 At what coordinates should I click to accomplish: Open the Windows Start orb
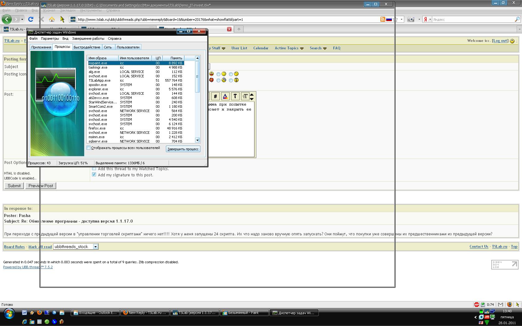coord(9,314)
